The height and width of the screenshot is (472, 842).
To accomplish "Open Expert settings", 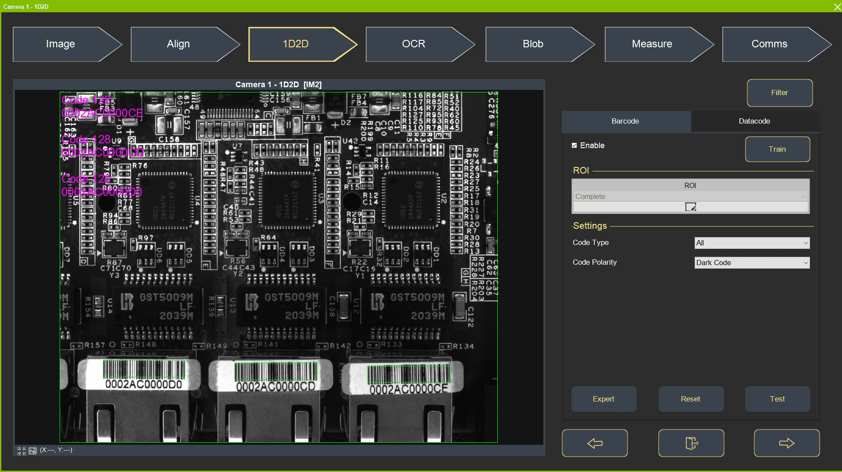I will coord(604,399).
